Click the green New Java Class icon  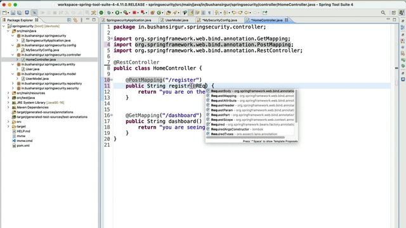(x=159, y=13)
